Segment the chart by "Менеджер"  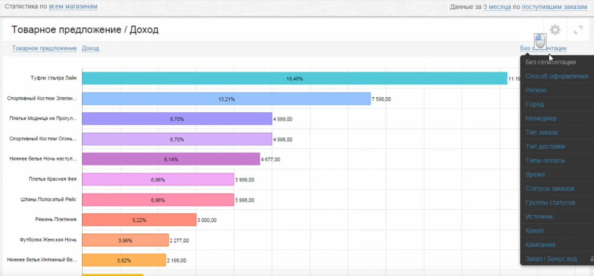click(x=541, y=118)
